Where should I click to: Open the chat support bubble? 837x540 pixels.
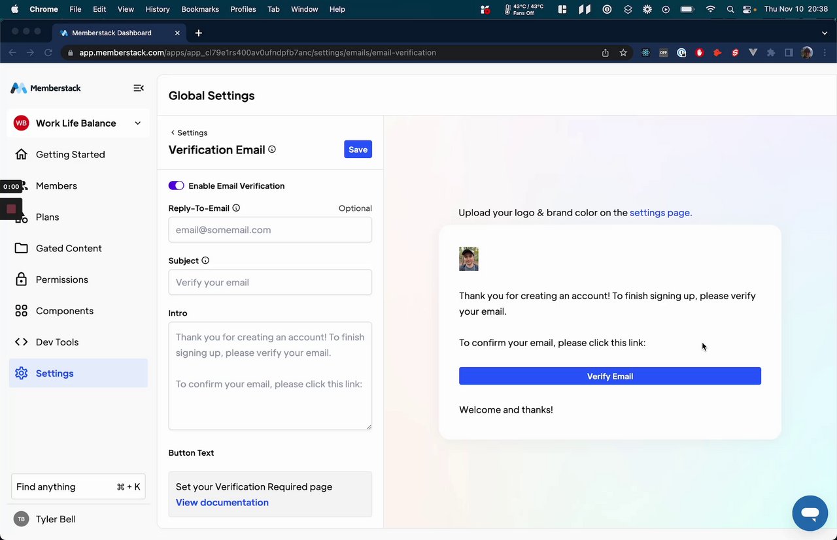(810, 513)
